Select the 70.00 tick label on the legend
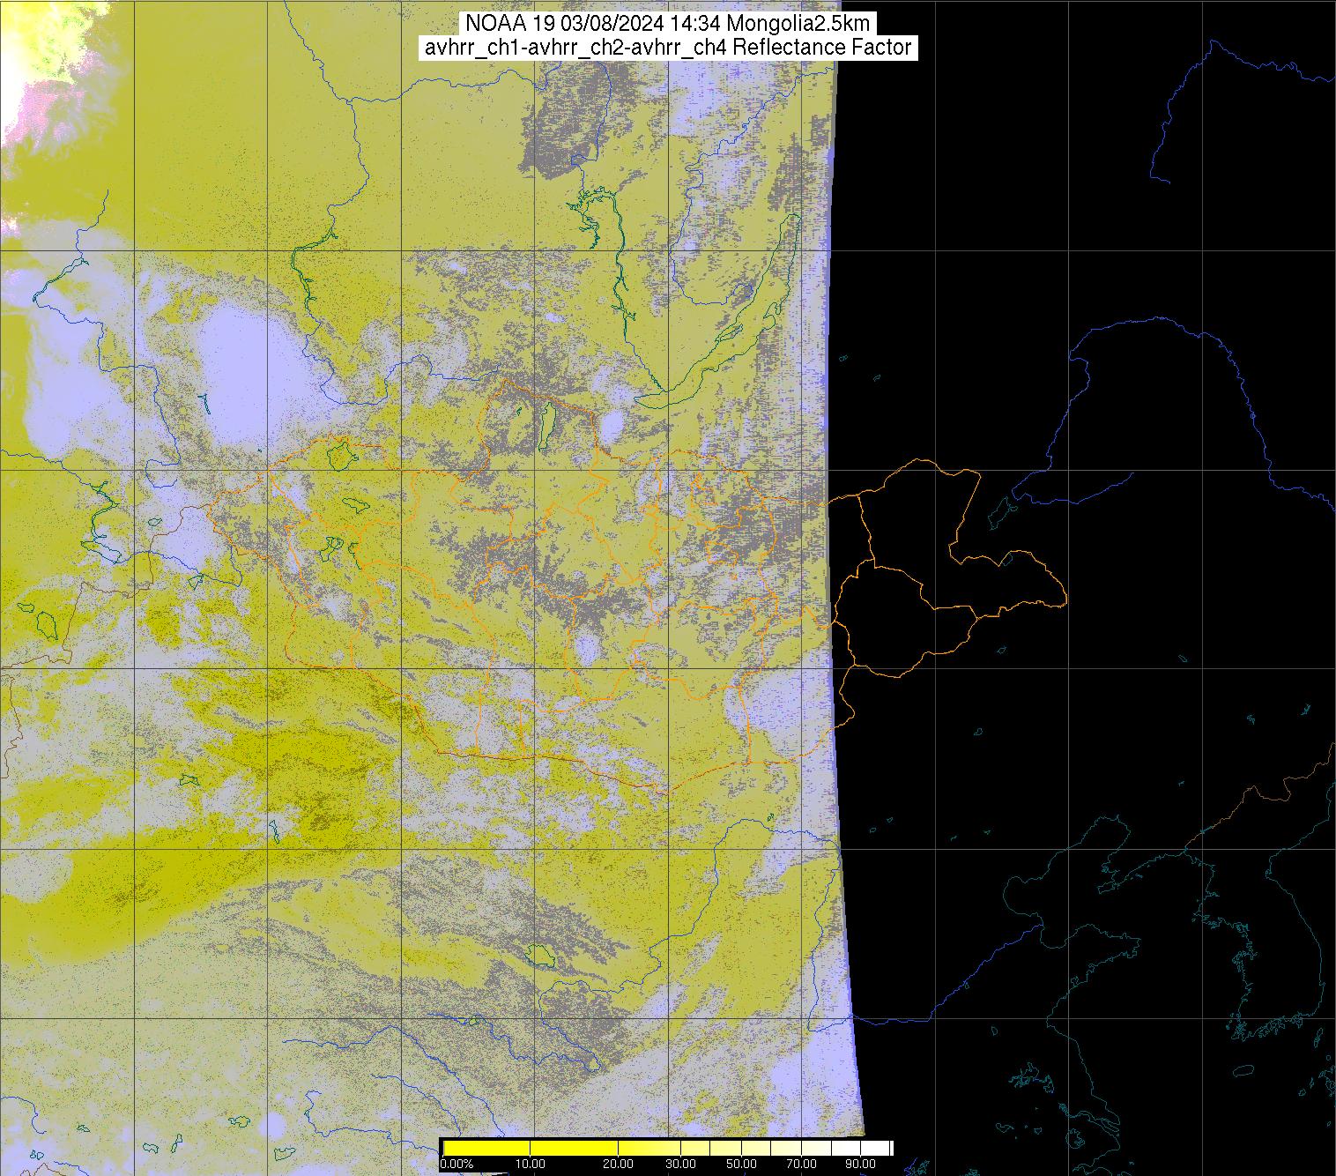The image size is (1336, 1176). click(800, 1164)
